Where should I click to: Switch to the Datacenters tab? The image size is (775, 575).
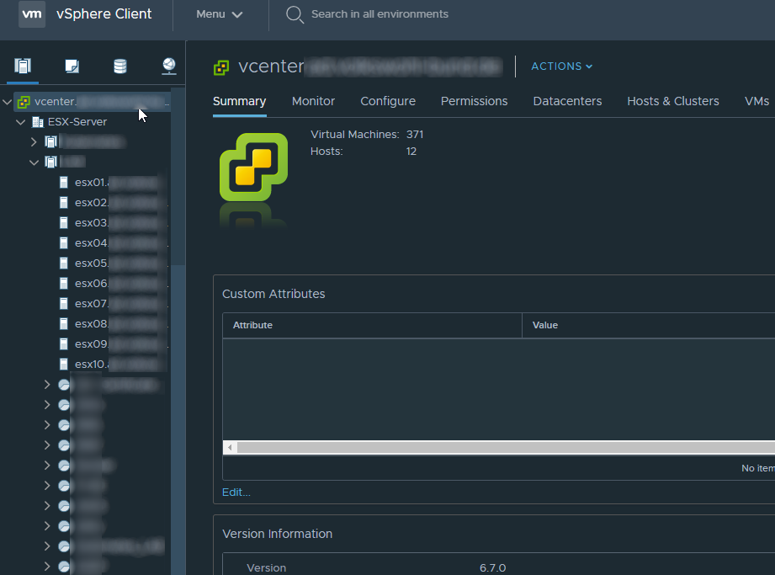pyautogui.click(x=567, y=101)
